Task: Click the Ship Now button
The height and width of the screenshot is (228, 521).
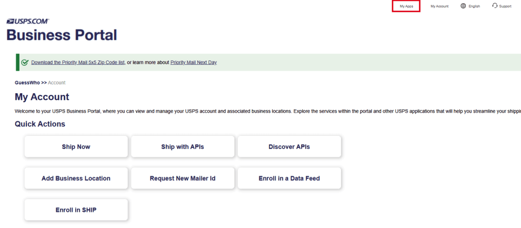Action: point(76,147)
